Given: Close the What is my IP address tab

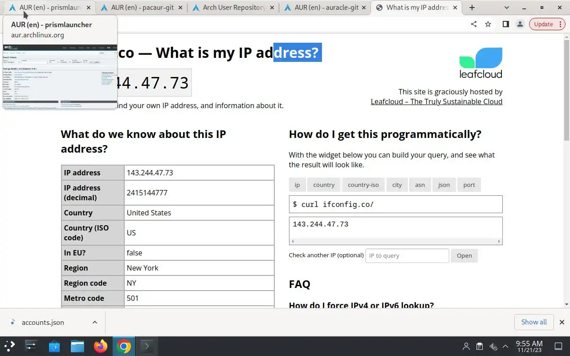Looking at the screenshot, I should (456, 8).
